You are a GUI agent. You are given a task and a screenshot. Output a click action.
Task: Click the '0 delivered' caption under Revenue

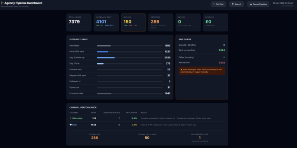click(210, 25)
